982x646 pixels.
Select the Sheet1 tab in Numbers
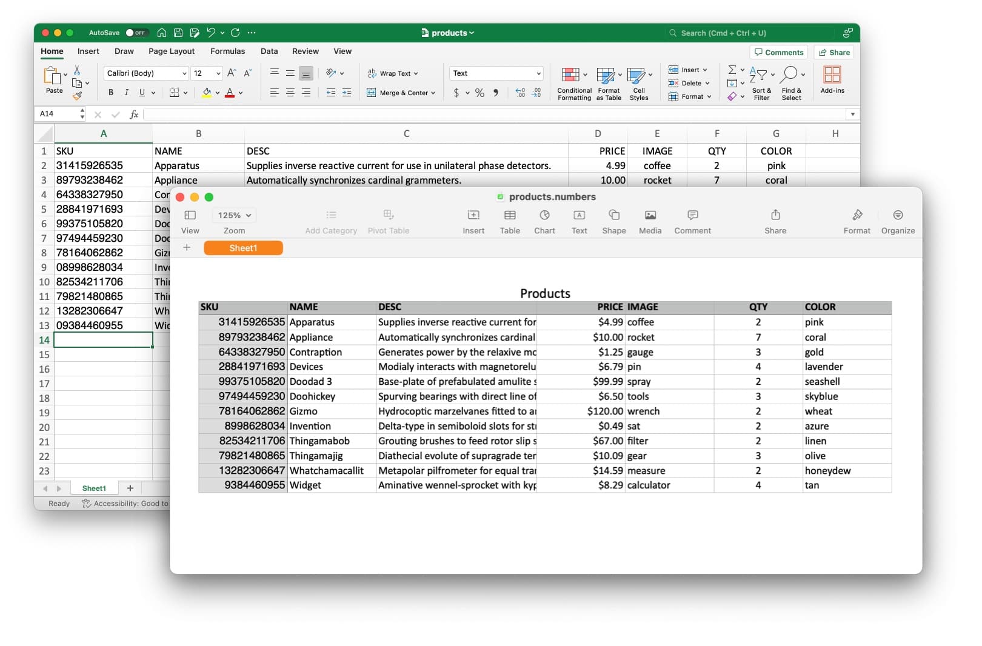[243, 248]
